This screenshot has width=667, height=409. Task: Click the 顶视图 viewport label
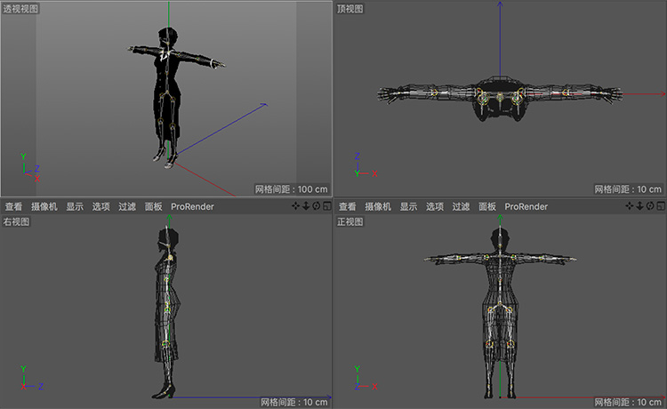(x=350, y=9)
